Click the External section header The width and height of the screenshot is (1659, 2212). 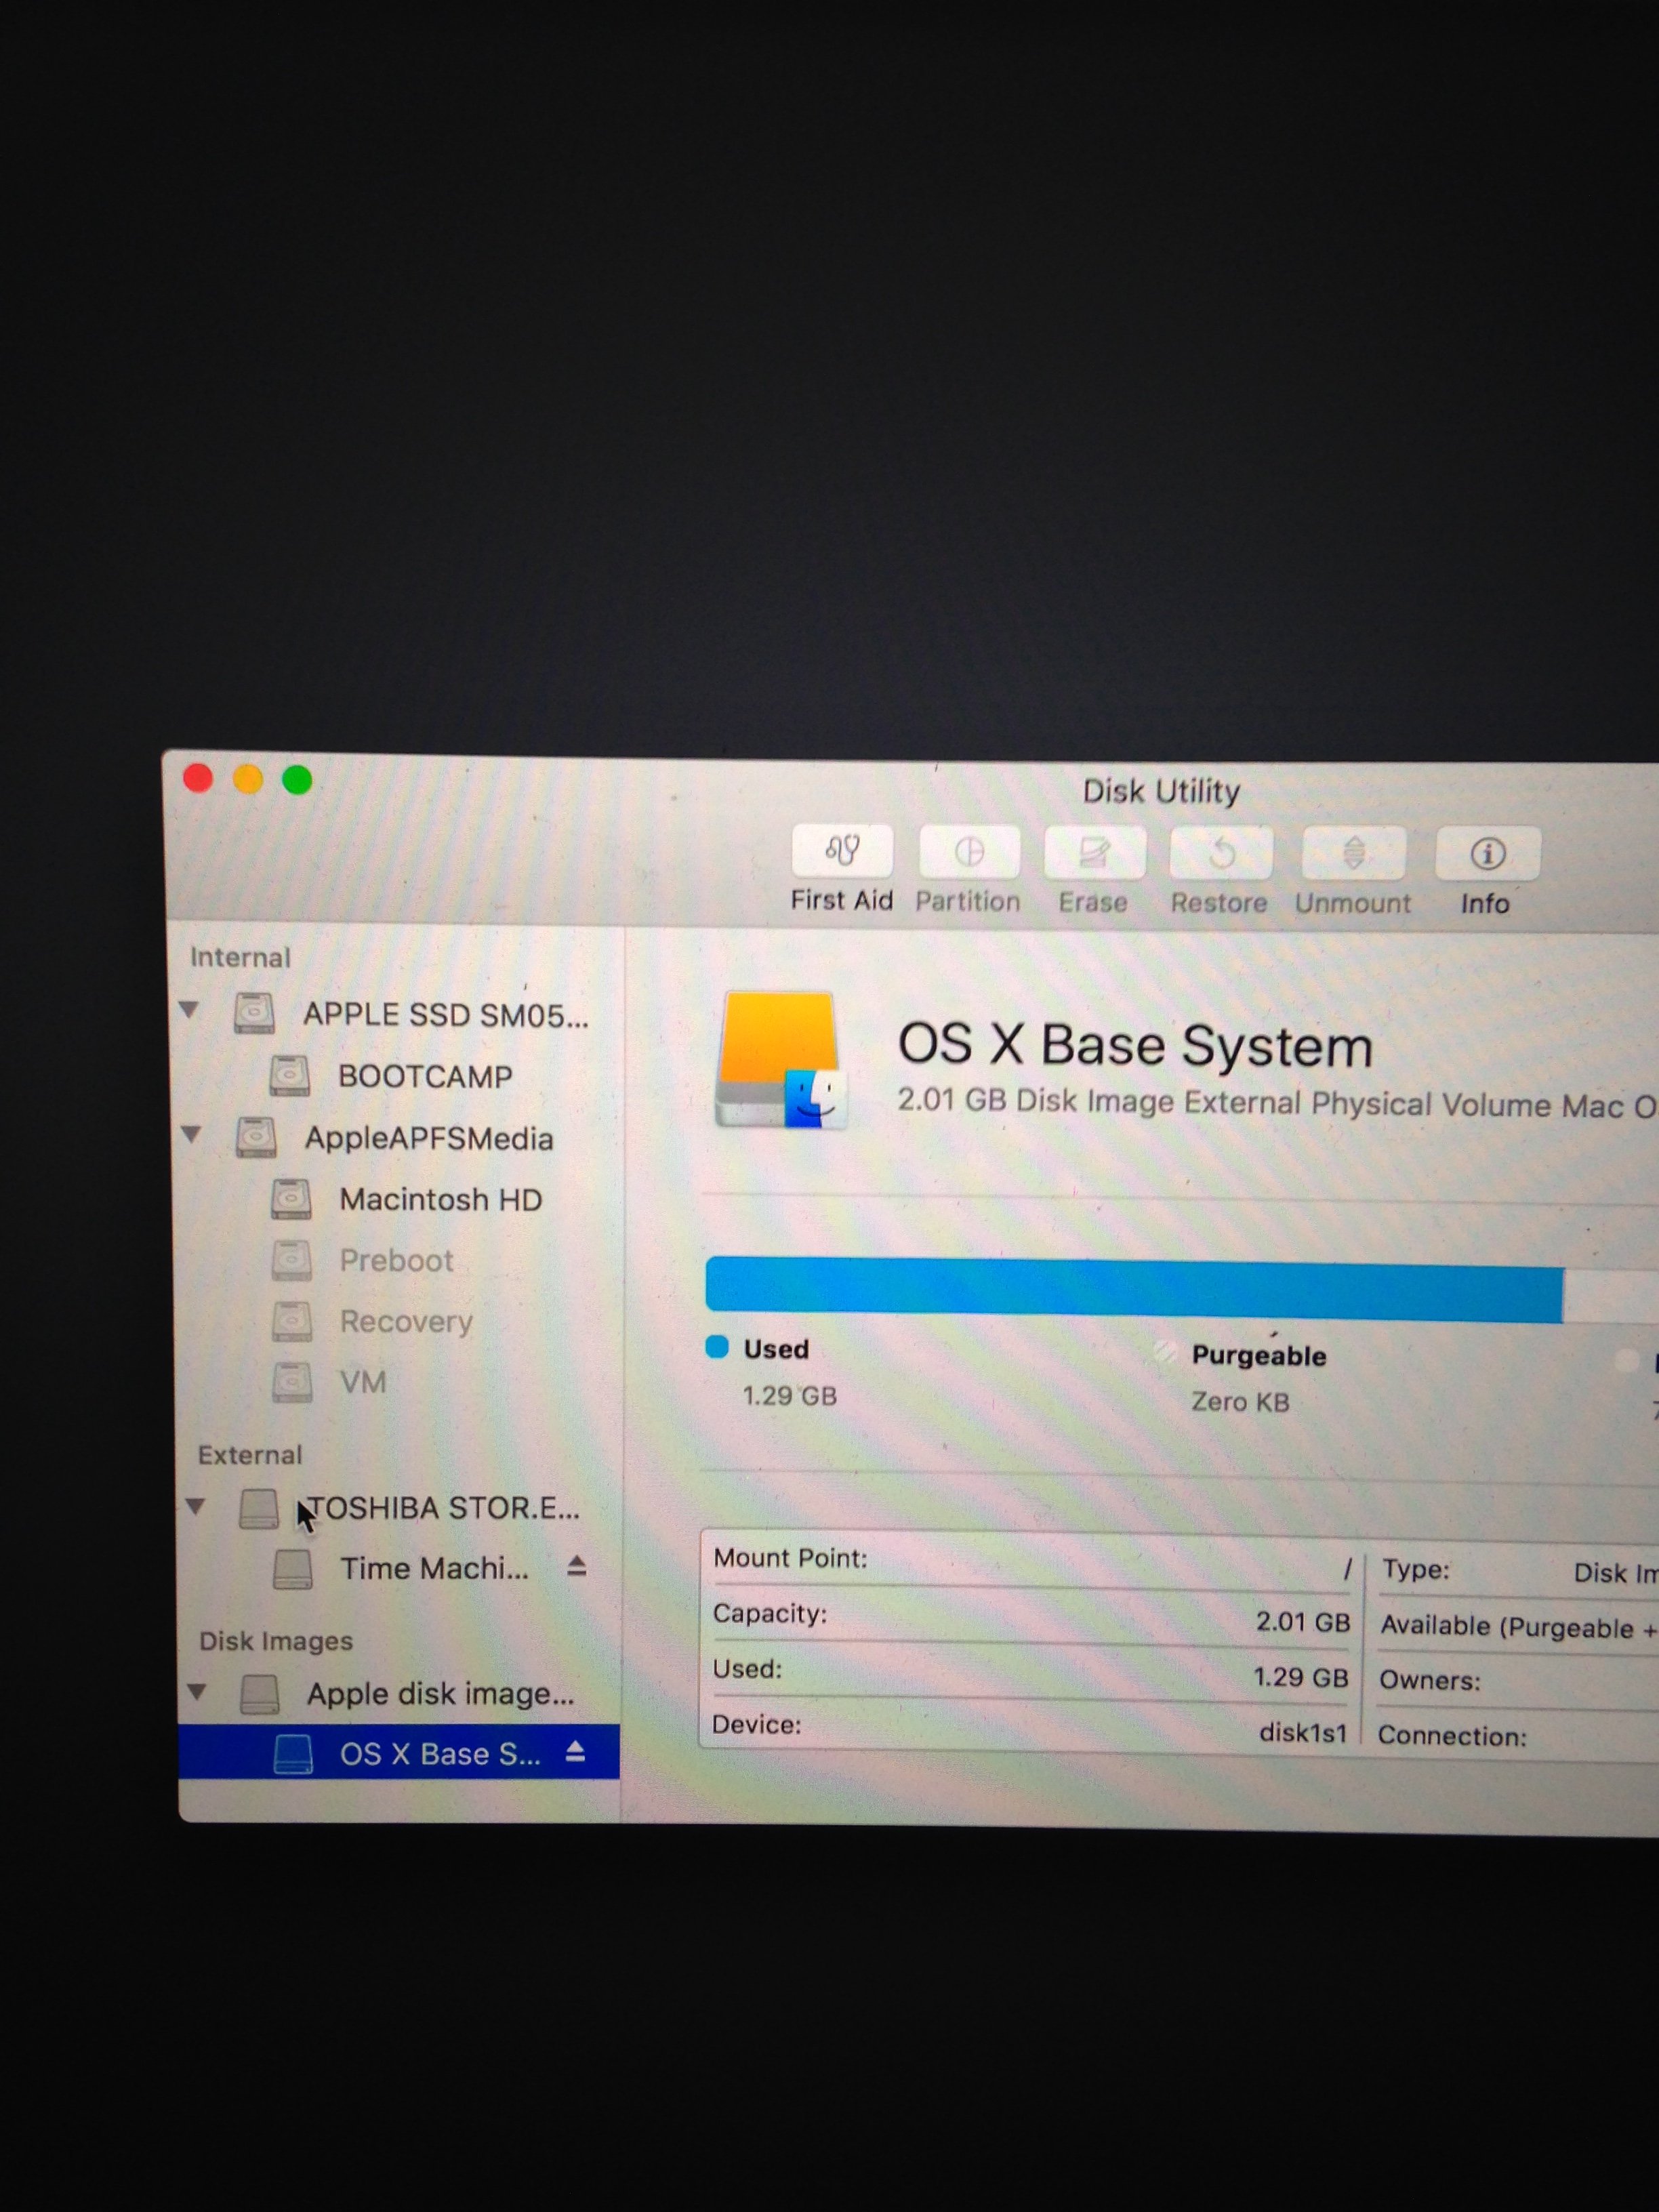pos(249,1454)
